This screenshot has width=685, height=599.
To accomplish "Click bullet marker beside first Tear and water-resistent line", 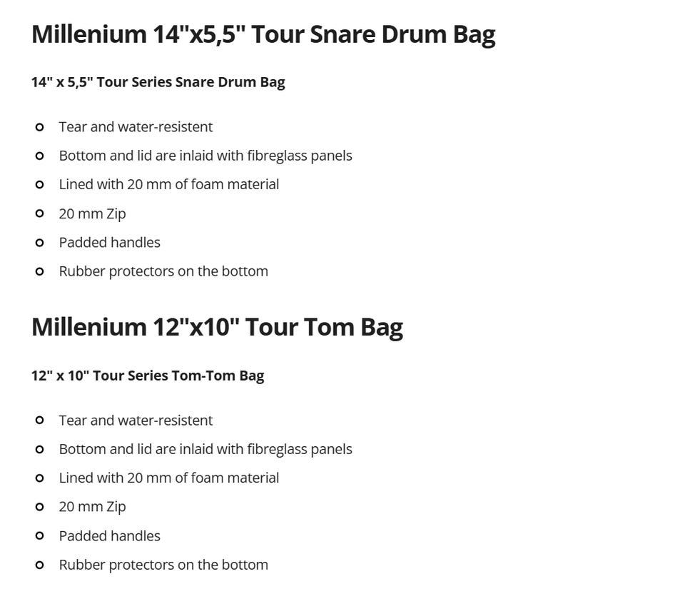I will tap(39, 127).
